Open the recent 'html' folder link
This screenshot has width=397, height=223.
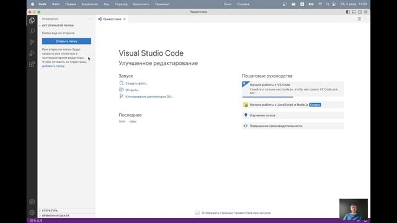pyautogui.click(x=122, y=121)
